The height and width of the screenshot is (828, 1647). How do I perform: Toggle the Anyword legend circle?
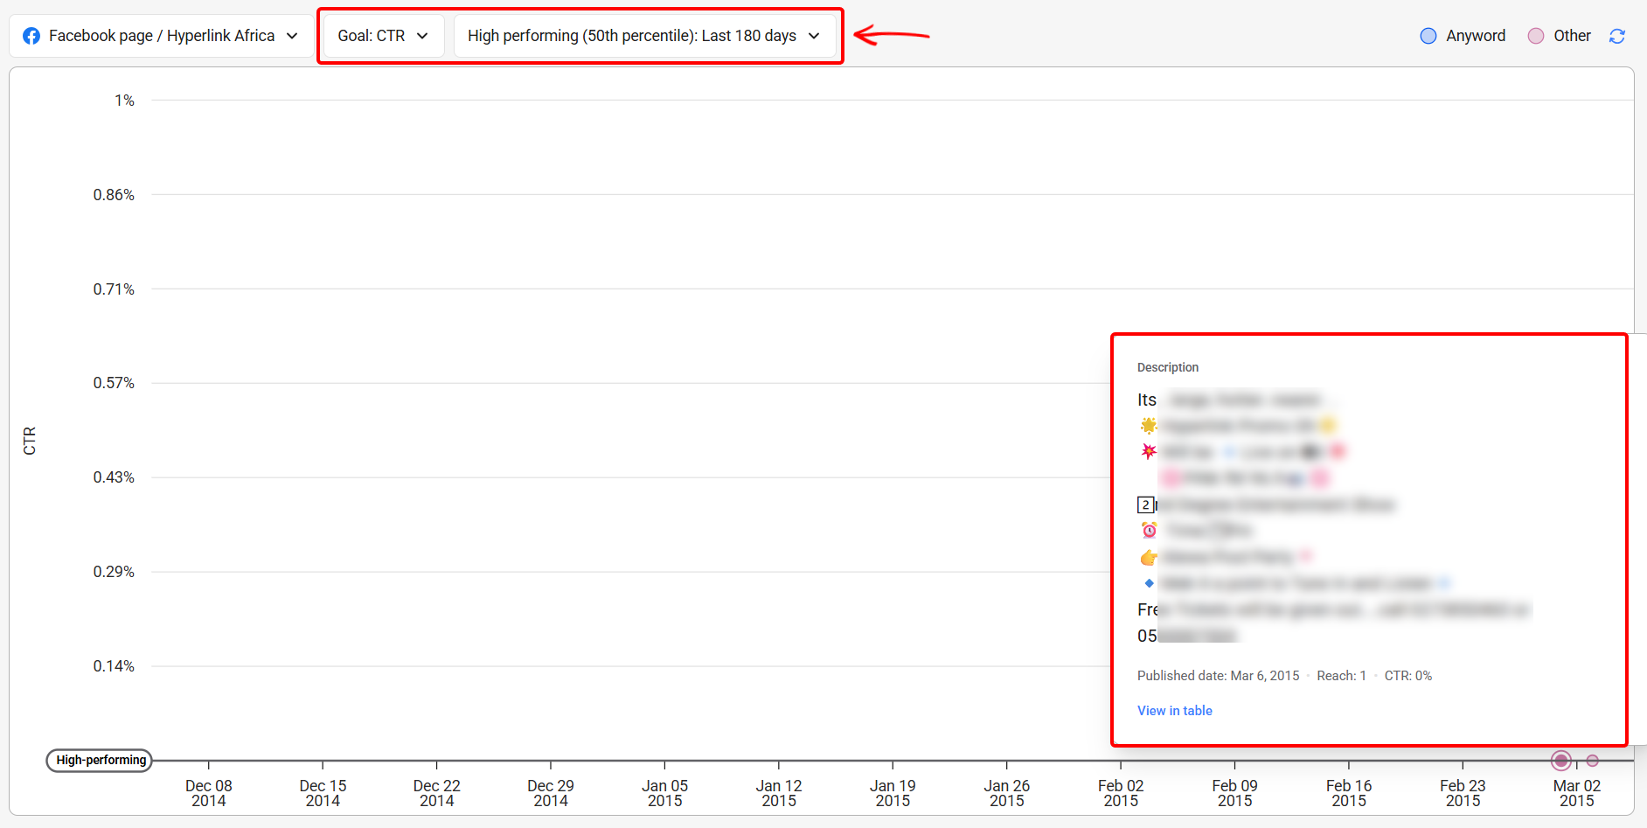[x=1428, y=36]
